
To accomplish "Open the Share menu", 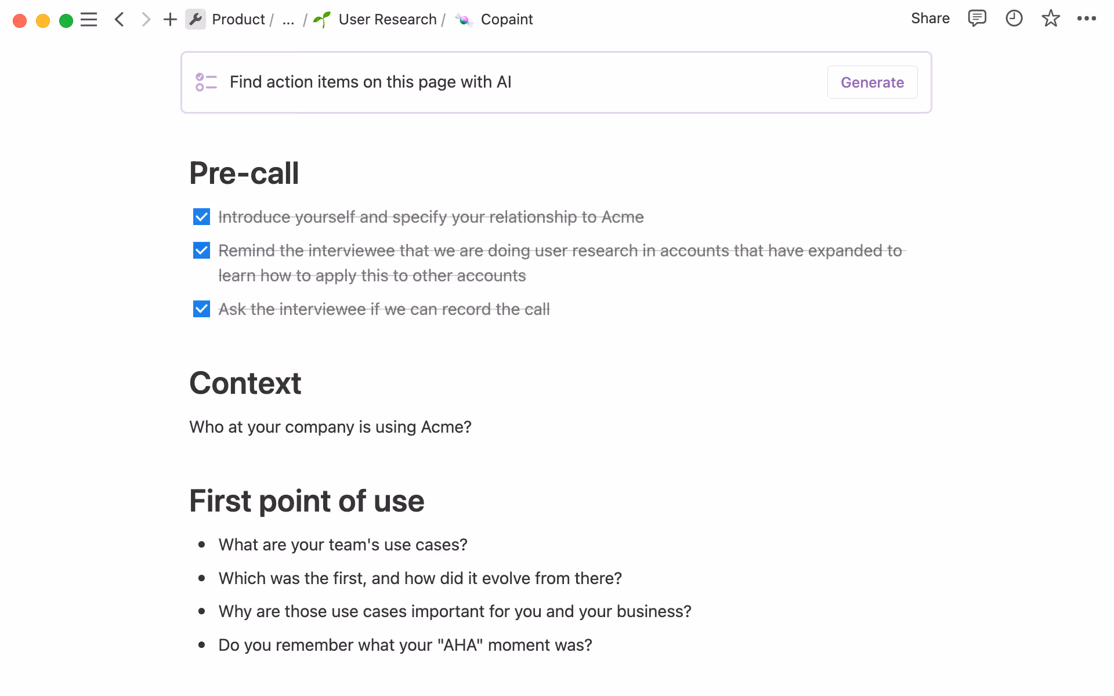I will pyautogui.click(x=930, y=18).
